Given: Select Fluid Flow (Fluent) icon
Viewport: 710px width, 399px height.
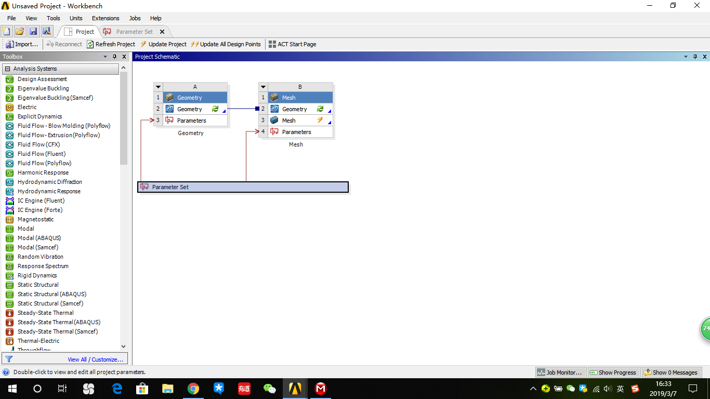Looking at the screenshot, I should coord(9,154).
